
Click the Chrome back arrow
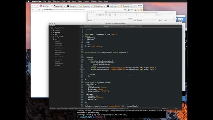tap(33, 10)
